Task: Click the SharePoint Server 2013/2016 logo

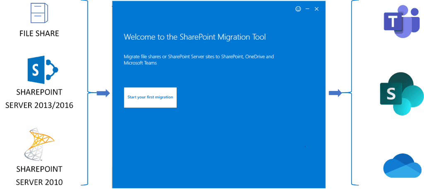Action: (x=43, y=70)
